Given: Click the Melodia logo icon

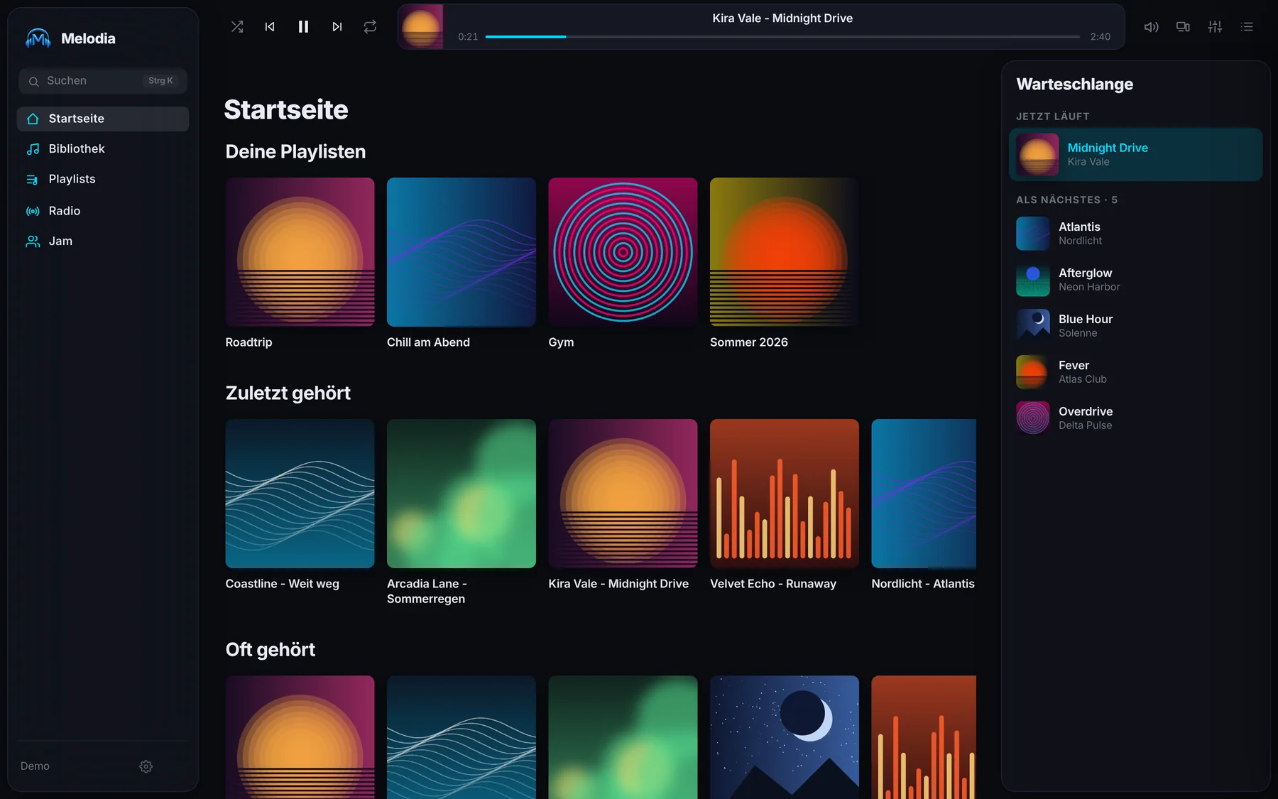Looking at the screenshot, I should click(38, 38).
